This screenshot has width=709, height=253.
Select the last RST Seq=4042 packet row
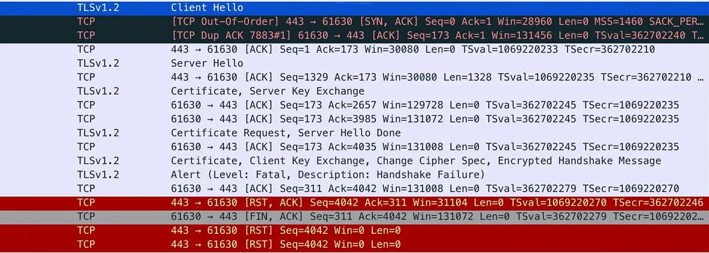[354, 245]
